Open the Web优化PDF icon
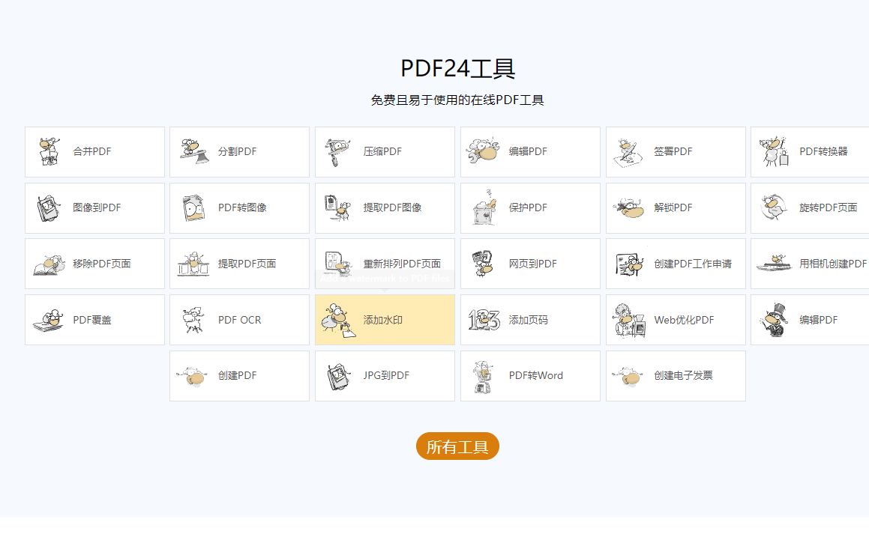 (x=628, y=321)
